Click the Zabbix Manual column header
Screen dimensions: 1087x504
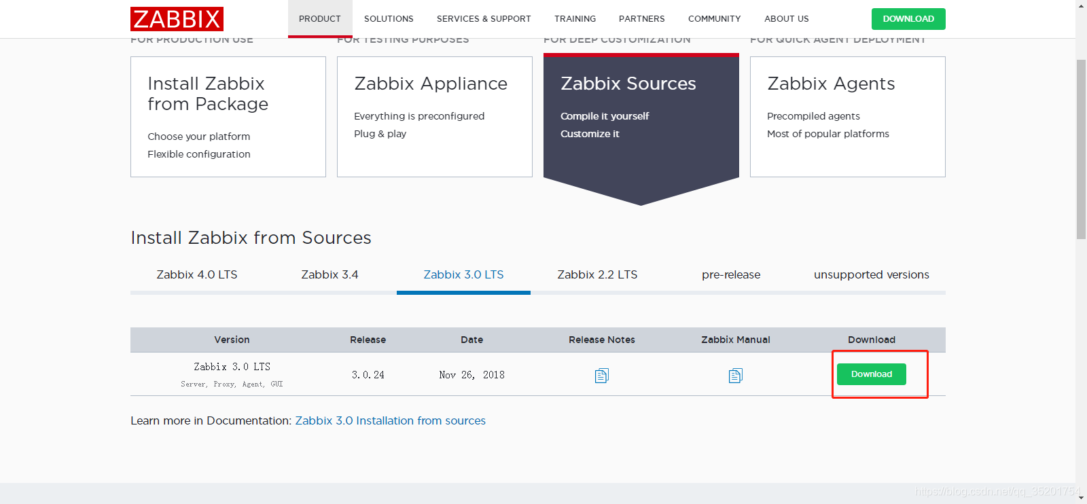[x=736, y=340]
